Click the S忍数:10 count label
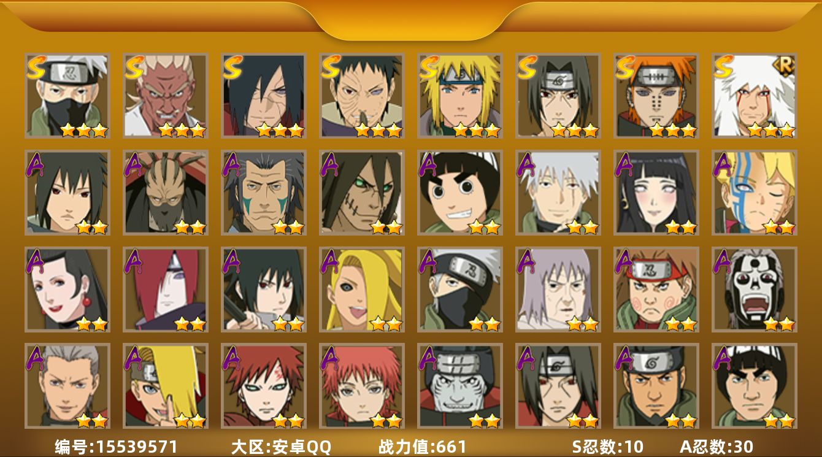Image resolution: width=822 pixels, height=457 pixels. click(608, 447)
